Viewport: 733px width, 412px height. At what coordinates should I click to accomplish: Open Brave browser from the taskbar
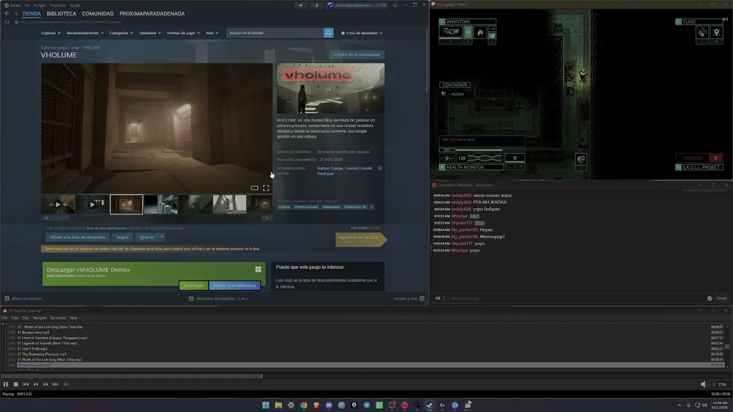[316, 405]
